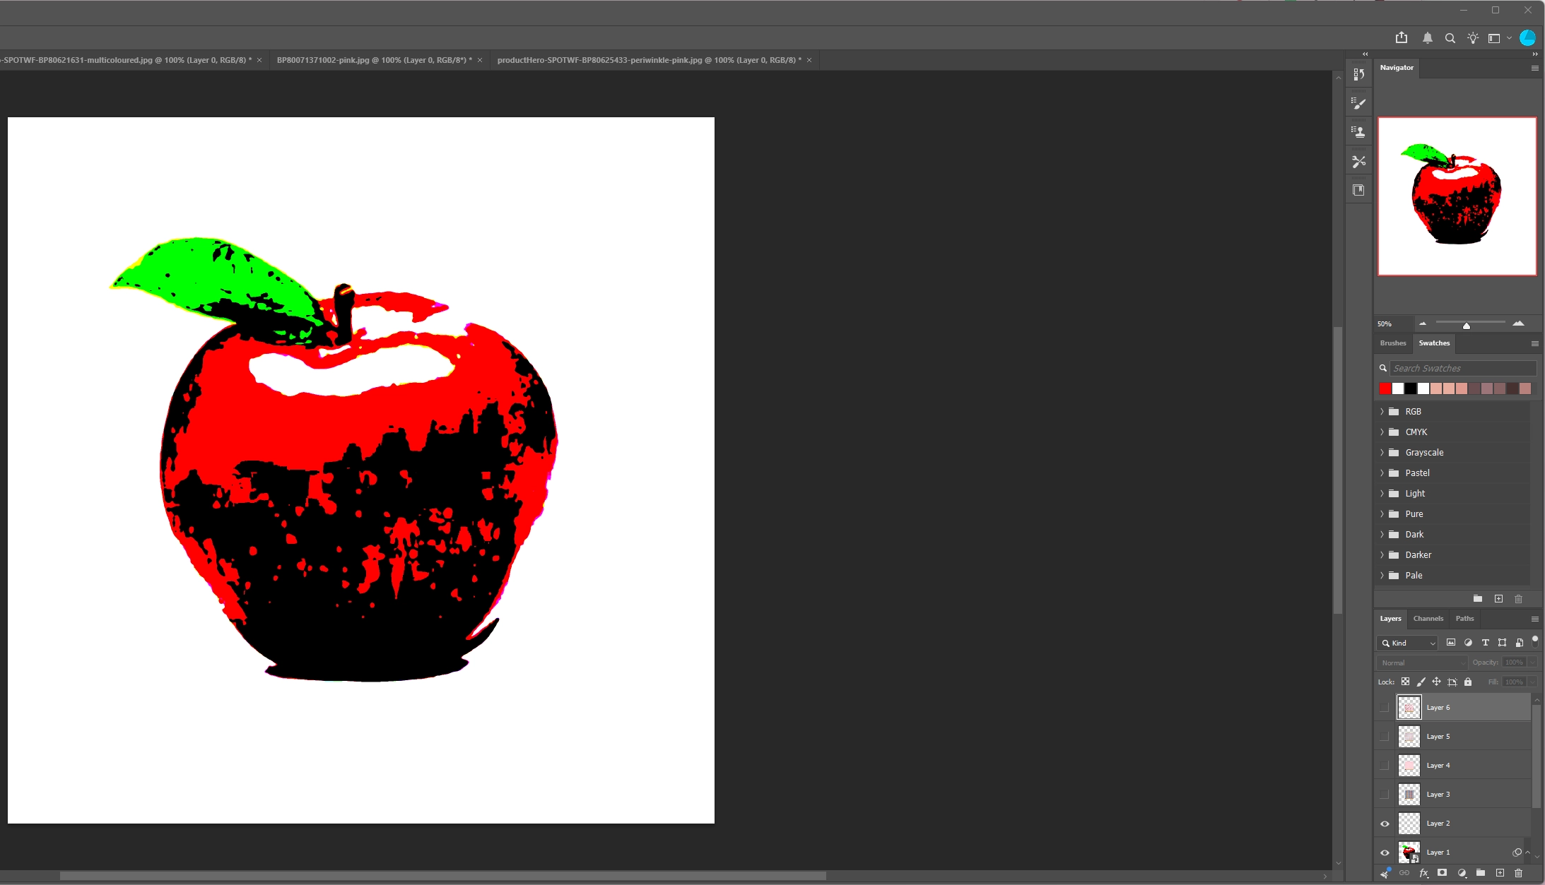Delete layer with Layers panel trash icon

click(x=1518, y=873)
